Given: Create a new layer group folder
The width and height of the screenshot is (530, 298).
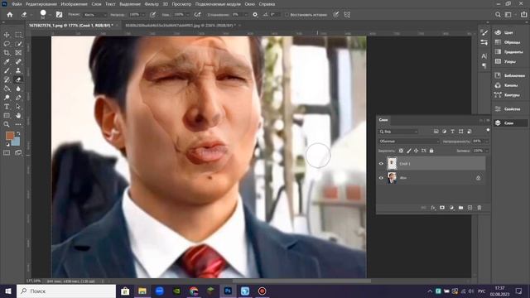Looking at the screenshot, I should (460, 208).
